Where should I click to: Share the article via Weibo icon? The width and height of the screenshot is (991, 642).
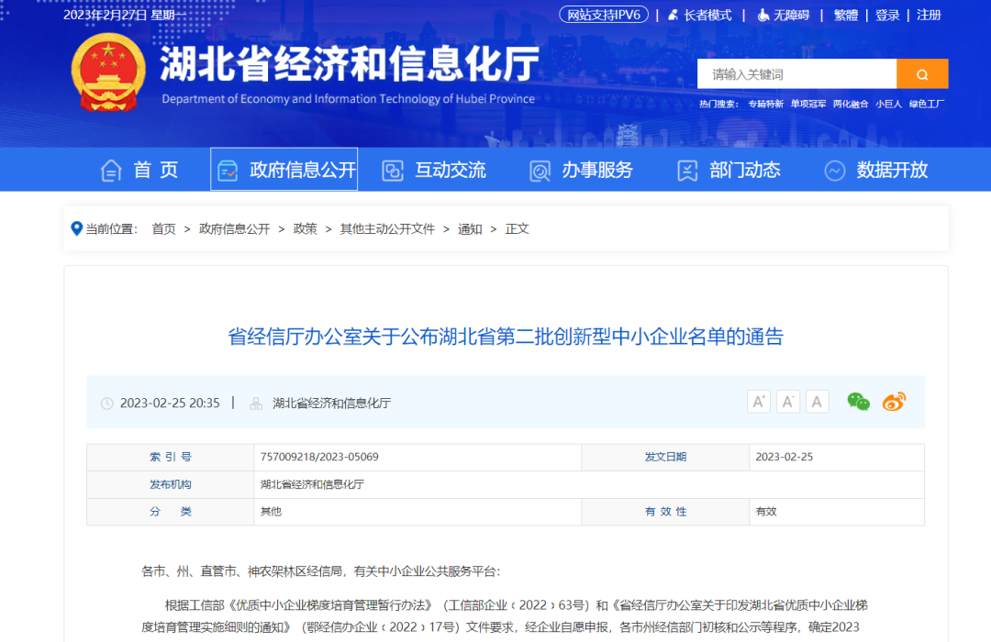[894, 402]
